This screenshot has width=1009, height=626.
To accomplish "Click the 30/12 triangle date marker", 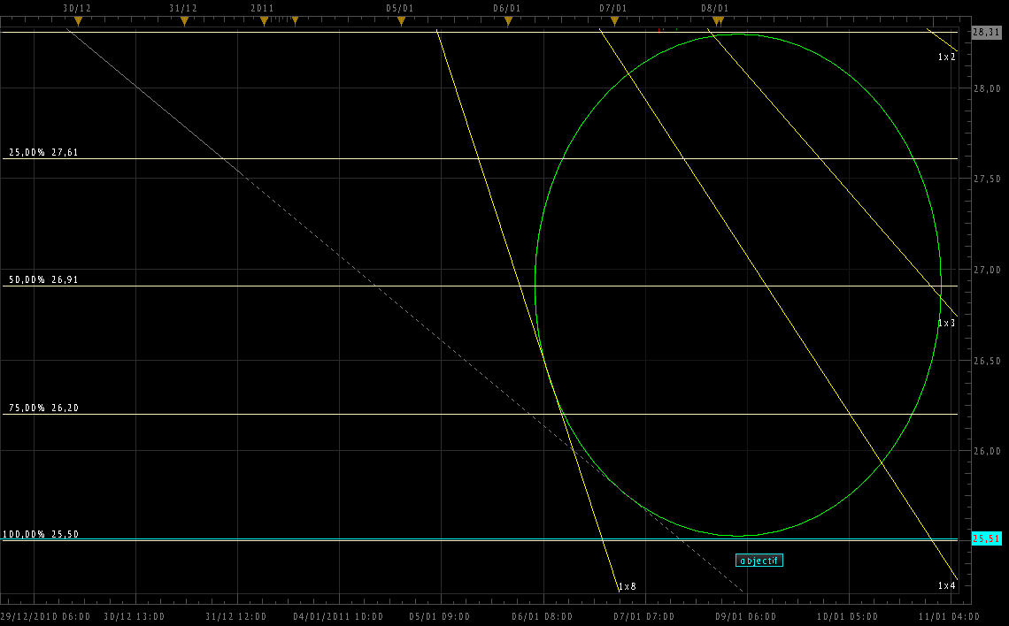I will coord(78,20).
